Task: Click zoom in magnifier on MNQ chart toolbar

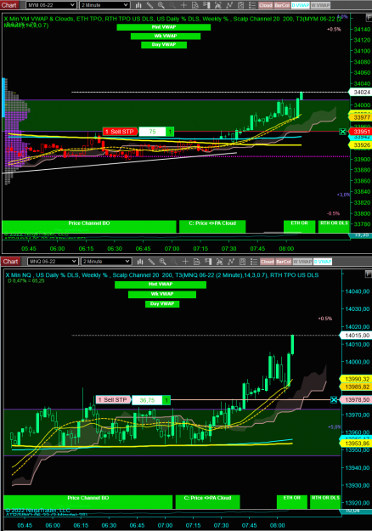Action: (162, 262)
